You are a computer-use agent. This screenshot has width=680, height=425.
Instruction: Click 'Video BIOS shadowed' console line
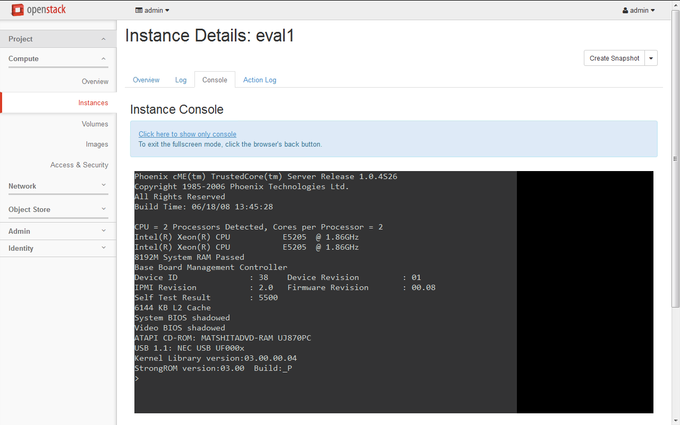[x=180, y=328]
